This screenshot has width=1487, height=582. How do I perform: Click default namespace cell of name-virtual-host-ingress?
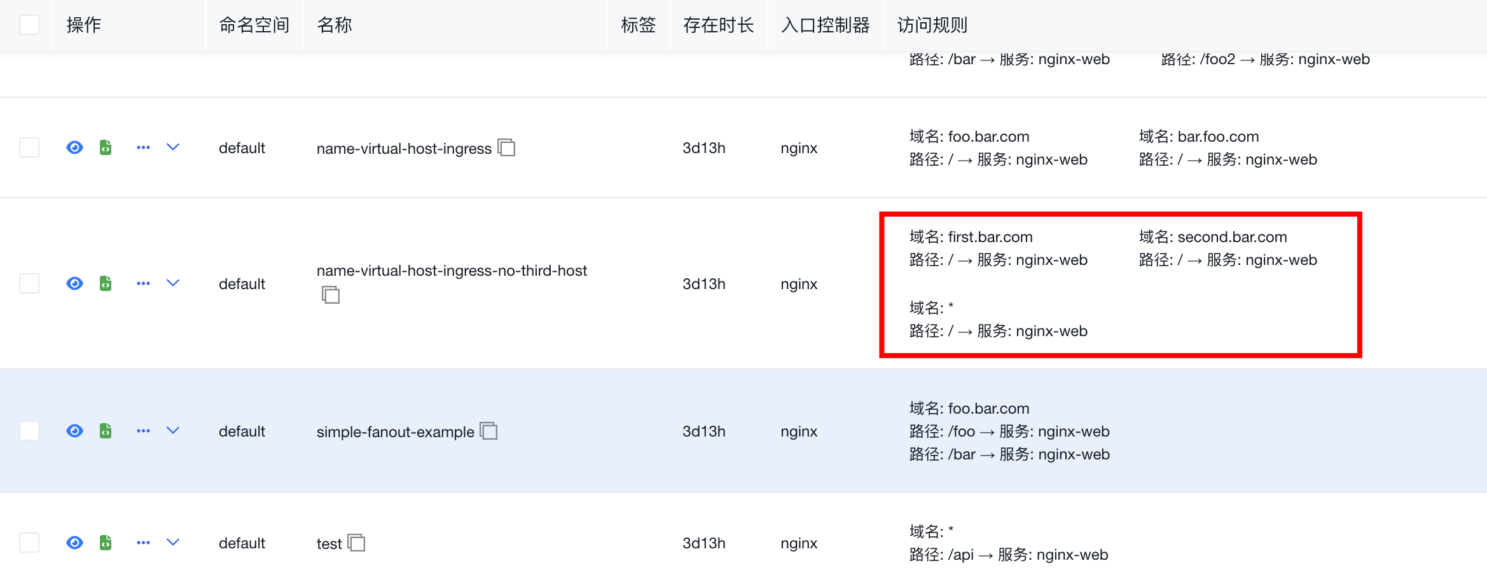click(x=242, y=148)
